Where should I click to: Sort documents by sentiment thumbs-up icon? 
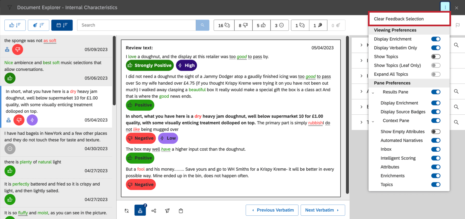(x=15, y=25)
